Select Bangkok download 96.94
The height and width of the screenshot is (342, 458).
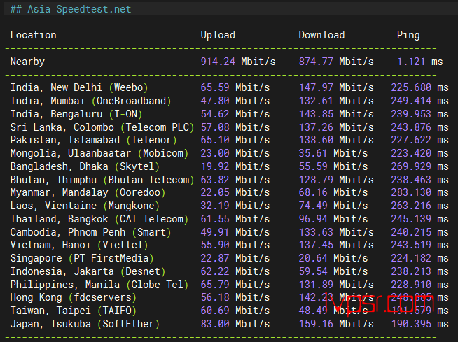(x=313, y=219)
